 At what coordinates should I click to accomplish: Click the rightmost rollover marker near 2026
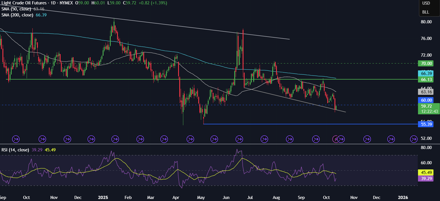(x=414, y=139)
